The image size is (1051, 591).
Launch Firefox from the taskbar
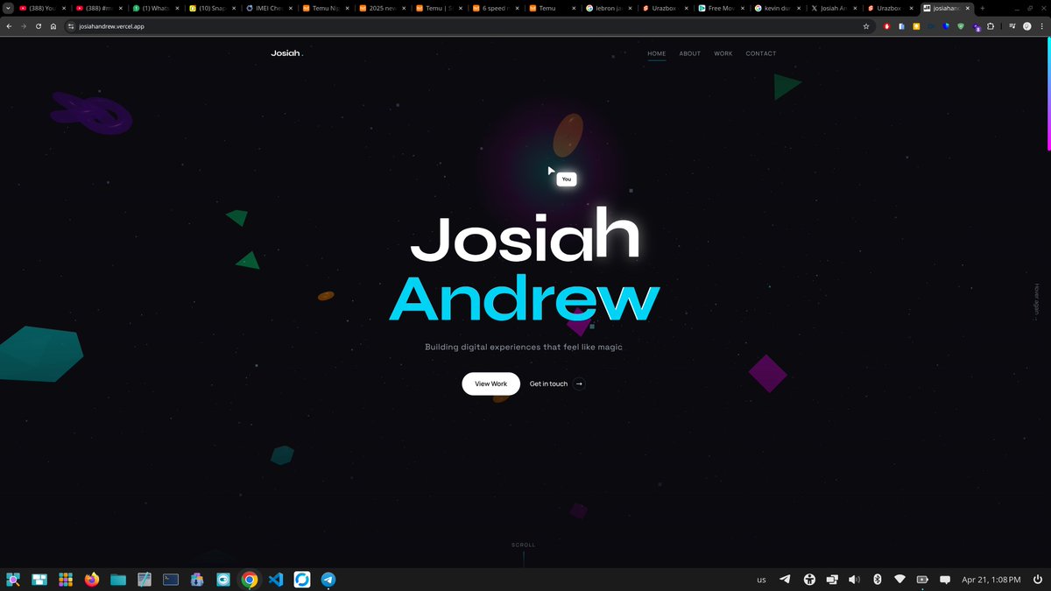92,579
